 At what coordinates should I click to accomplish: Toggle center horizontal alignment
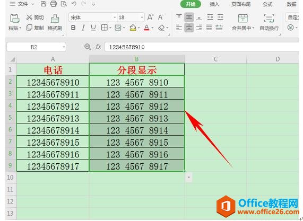[x=189, y=28]
